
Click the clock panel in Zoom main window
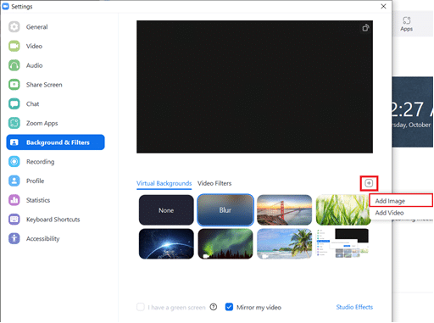413,112
